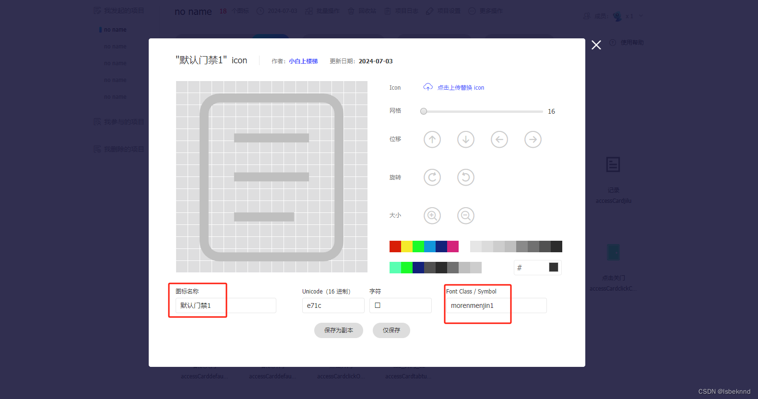The width and height of the screenshot is (758, 399).
Task: Pick the mint aqua swatch in recent colors
Action: click(395, 268)
